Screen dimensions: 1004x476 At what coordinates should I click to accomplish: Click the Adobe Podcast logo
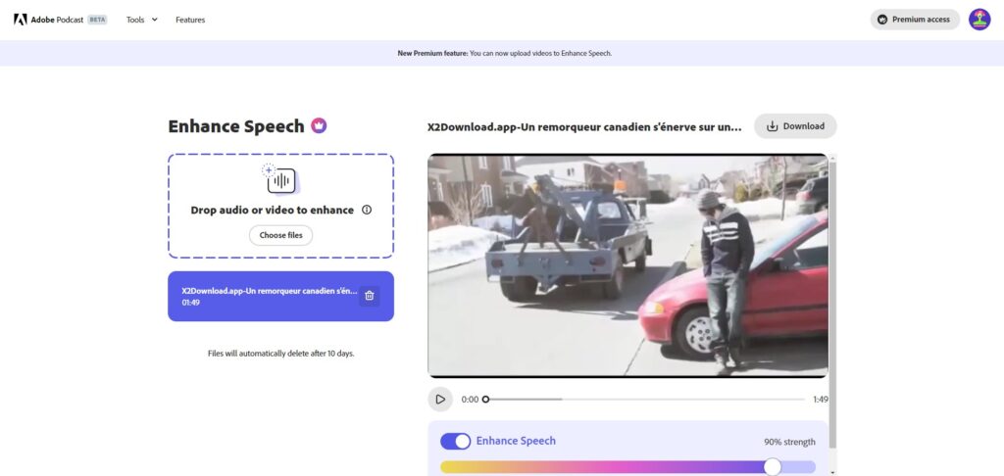click(x=49, y=20)
